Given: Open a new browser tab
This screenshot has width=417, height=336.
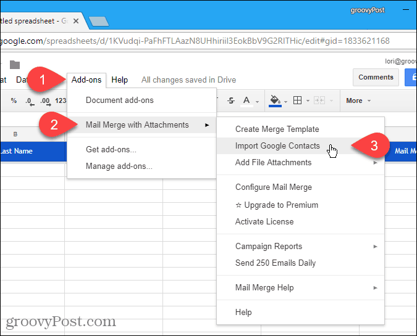Looking at the screenshot, I should tap(98, 22).
